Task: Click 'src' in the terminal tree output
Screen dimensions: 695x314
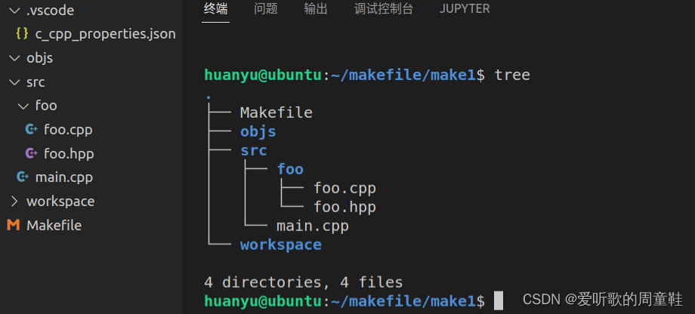Action: point(254,150)
